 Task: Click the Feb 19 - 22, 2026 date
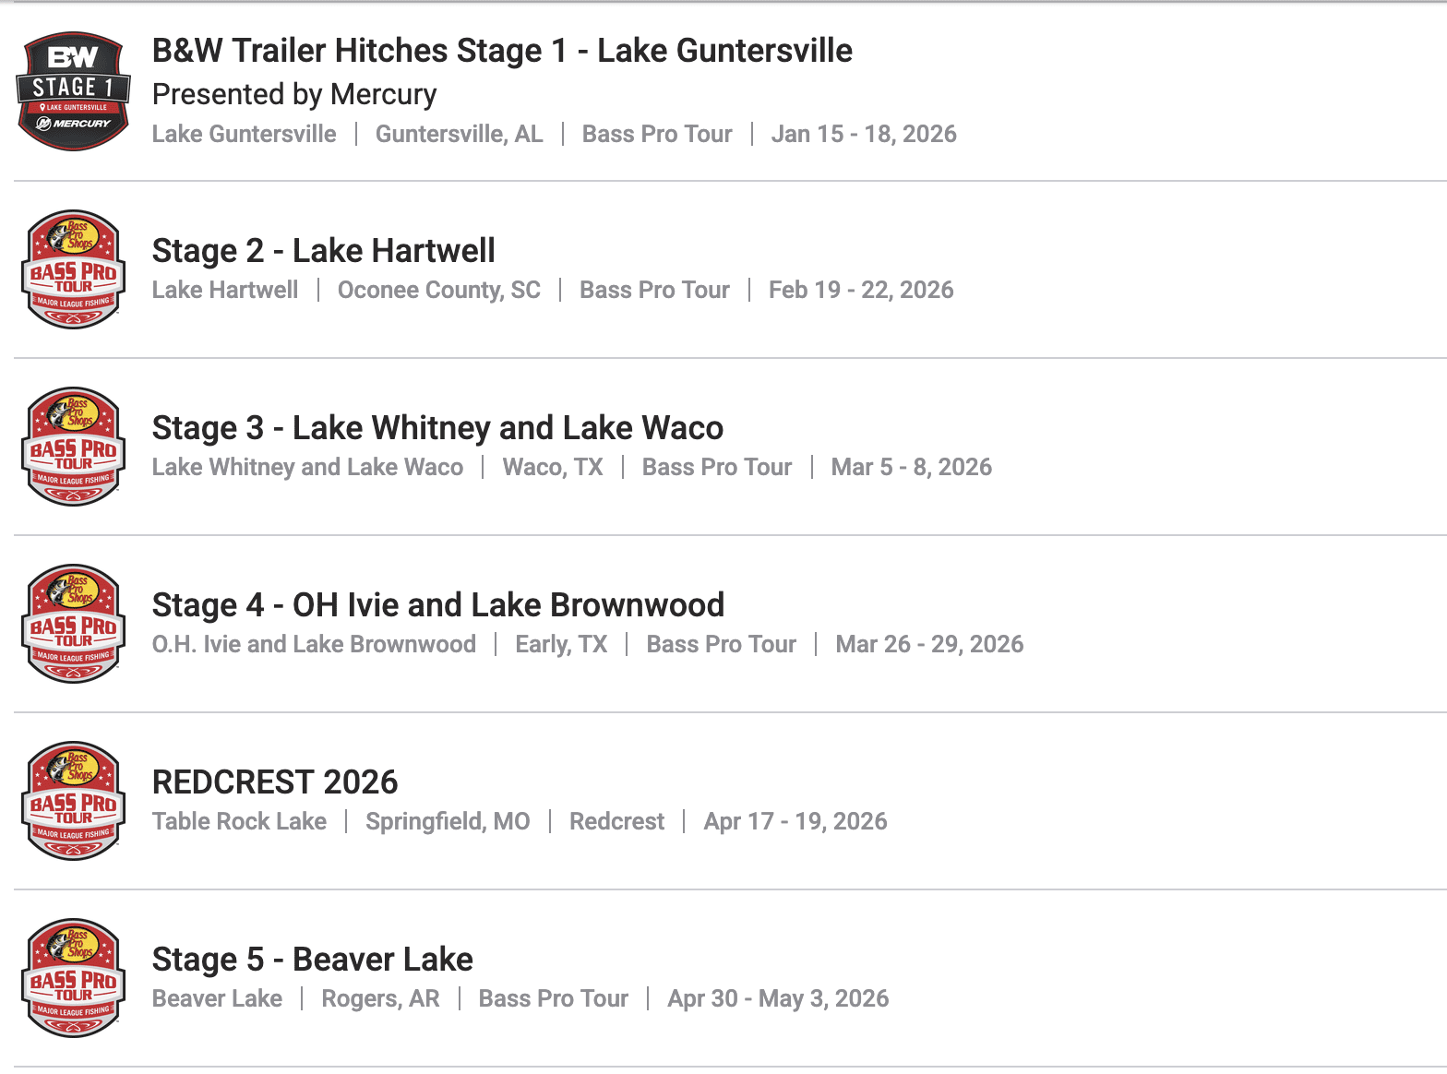861,291
